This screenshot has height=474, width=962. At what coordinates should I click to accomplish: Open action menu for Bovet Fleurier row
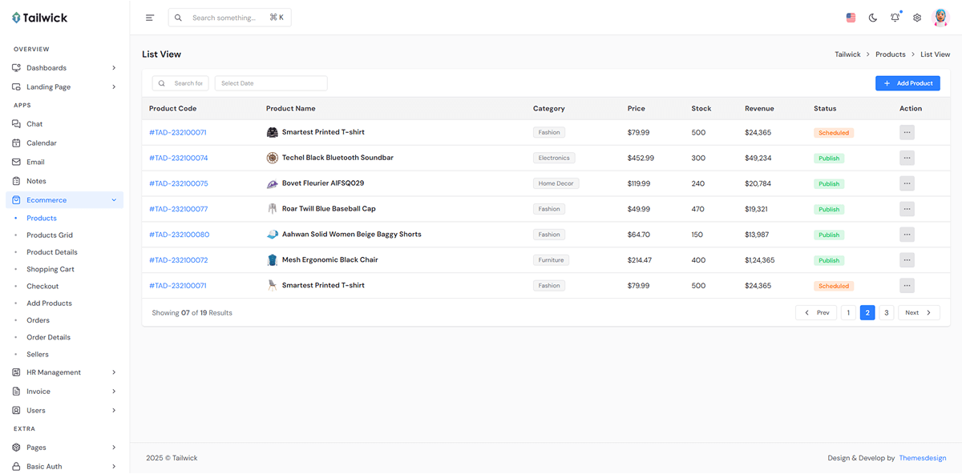907,183
